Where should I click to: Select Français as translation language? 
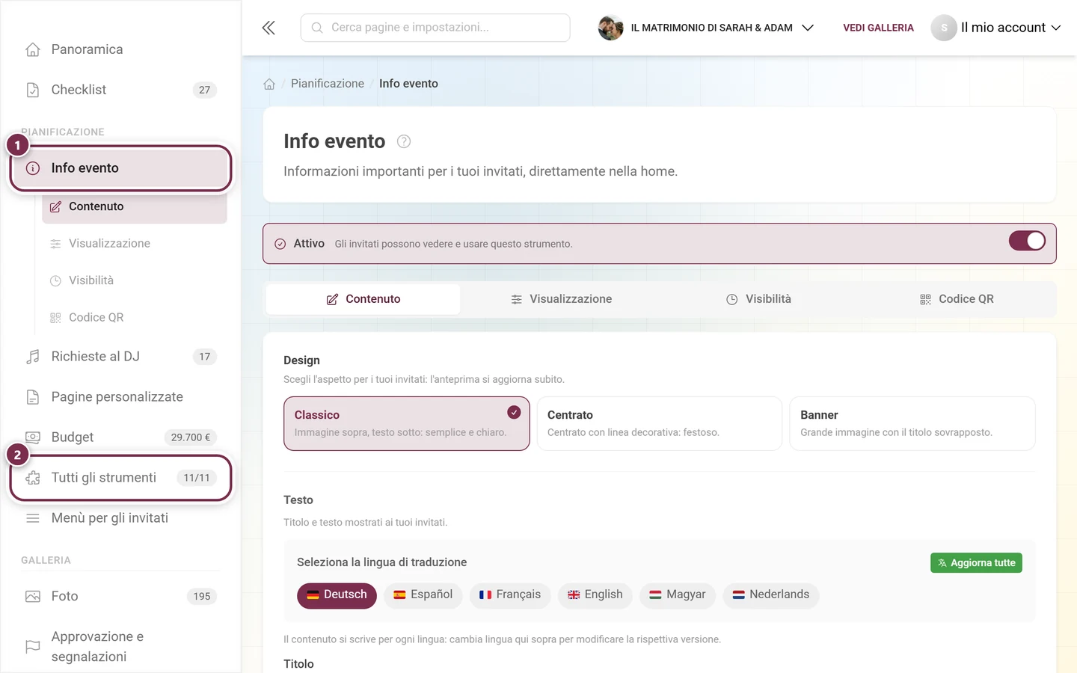[510, 595]
